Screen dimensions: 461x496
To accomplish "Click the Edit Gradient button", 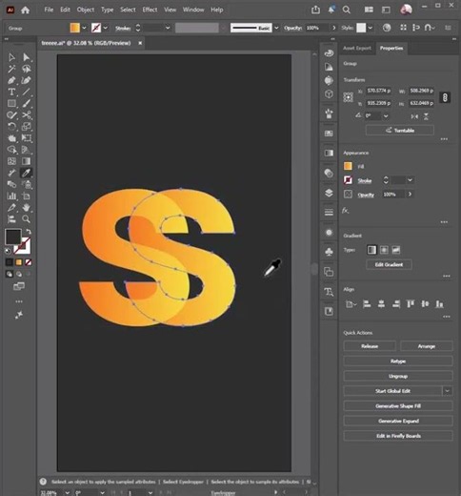I will pos(389,264).
